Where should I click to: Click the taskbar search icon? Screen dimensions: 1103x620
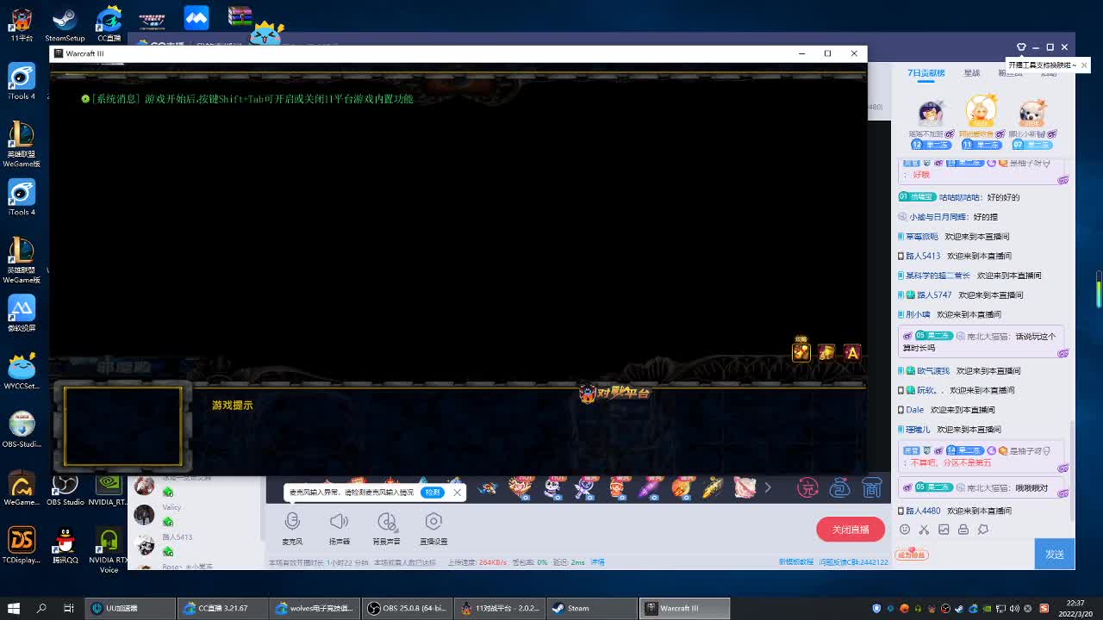click(41, 608)
